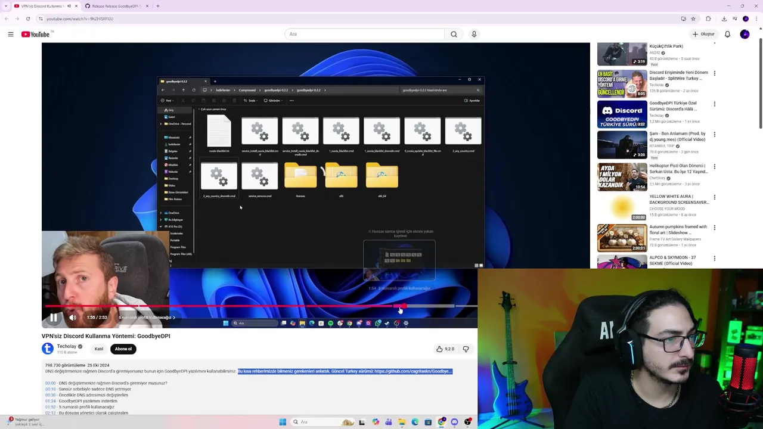
Task: Go back with browser back arrow
Action: pyautogui.click(x=6, y=18)
